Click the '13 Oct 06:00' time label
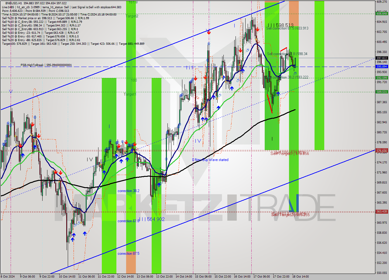The image size is (389, 280). [x=145, y=277]
